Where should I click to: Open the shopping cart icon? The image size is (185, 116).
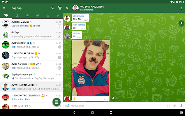(x=60, y=8)
